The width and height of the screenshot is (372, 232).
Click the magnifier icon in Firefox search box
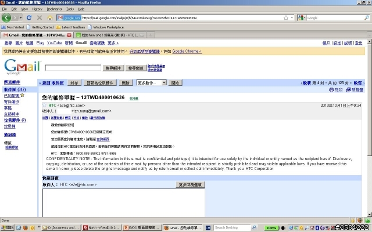[x=367, y=18]
